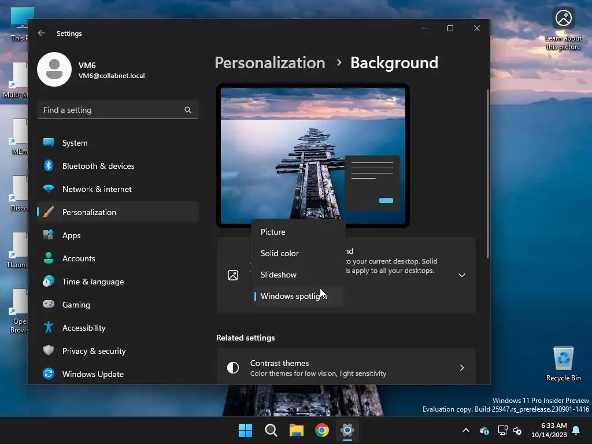Image resolution: width=592 pixels, height=444 pixels.
Task: Click the VM6 account name
Action: click(x=87, y=65)
